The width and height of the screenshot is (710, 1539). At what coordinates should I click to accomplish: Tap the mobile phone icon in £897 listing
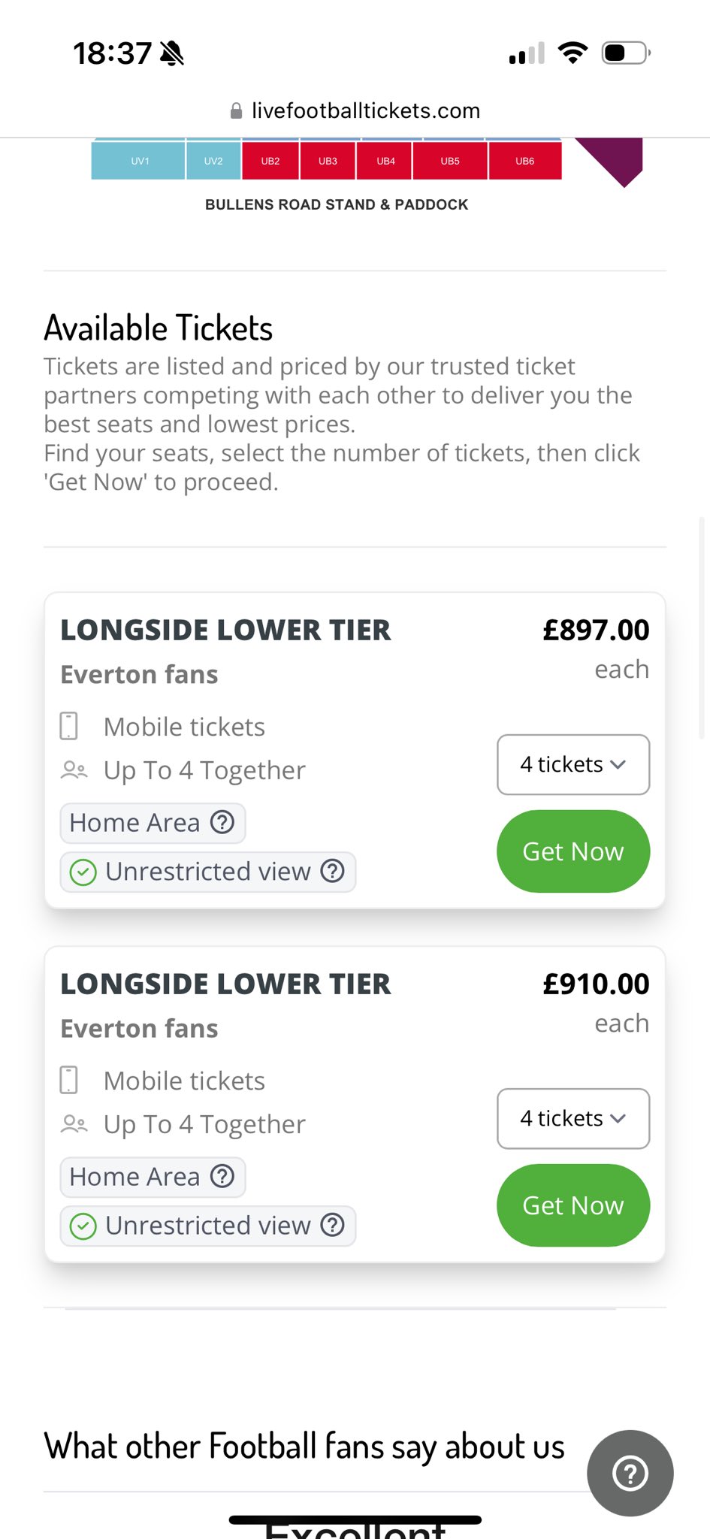coord(68,726)
